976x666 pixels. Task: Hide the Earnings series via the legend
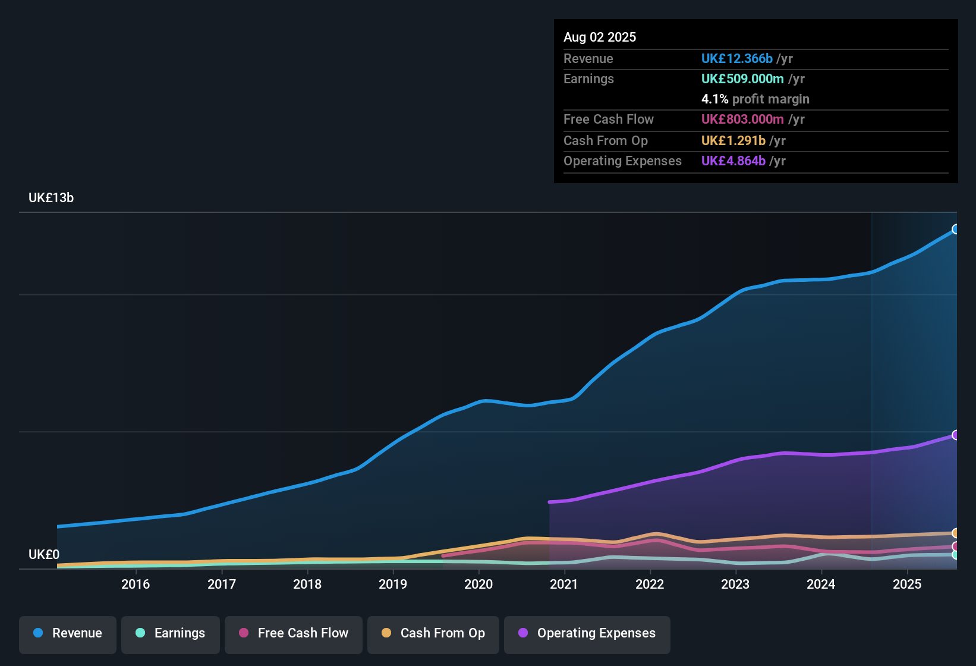(170, 634)
